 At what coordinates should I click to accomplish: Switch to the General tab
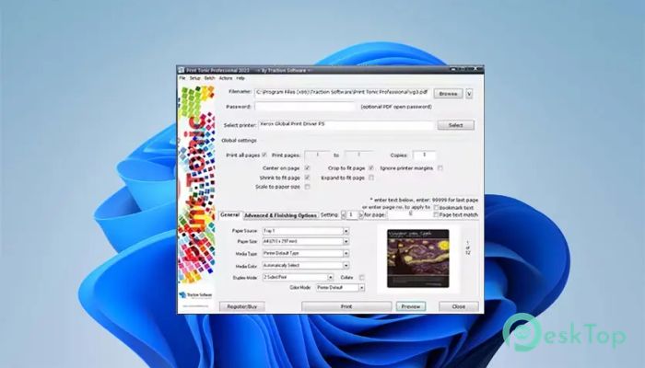click(229, 214)
